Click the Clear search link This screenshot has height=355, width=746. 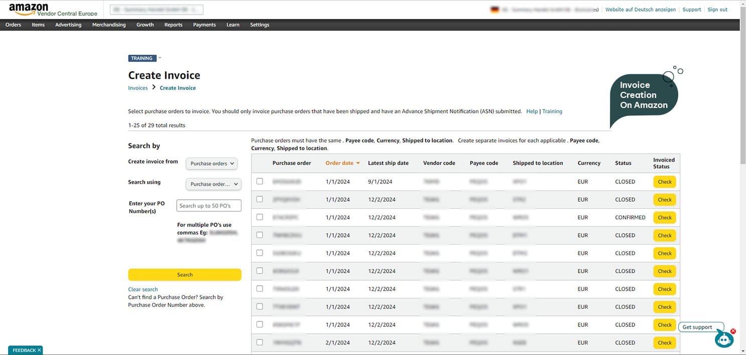pos(143,289)
